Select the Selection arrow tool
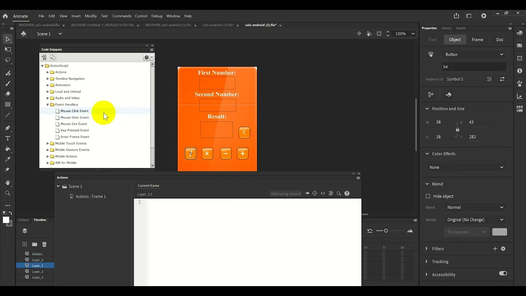This screenshot has width=526, height=296. (x=7, y=39)
